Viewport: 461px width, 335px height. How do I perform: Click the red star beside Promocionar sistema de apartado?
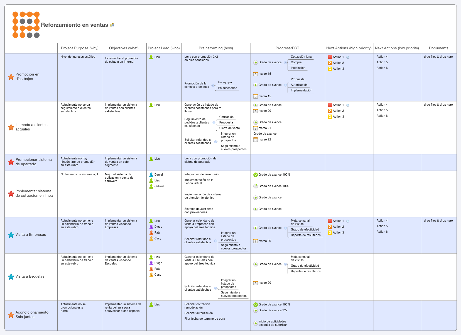11,162
